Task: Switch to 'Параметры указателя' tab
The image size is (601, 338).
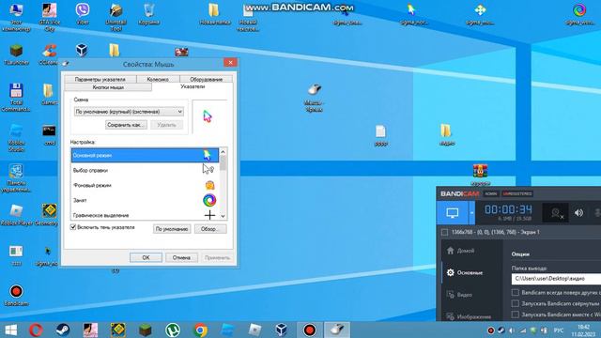Action: (x=100, y=79)
